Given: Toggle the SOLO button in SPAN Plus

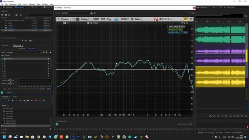Looking at the screenshot, I should [103, 19].
